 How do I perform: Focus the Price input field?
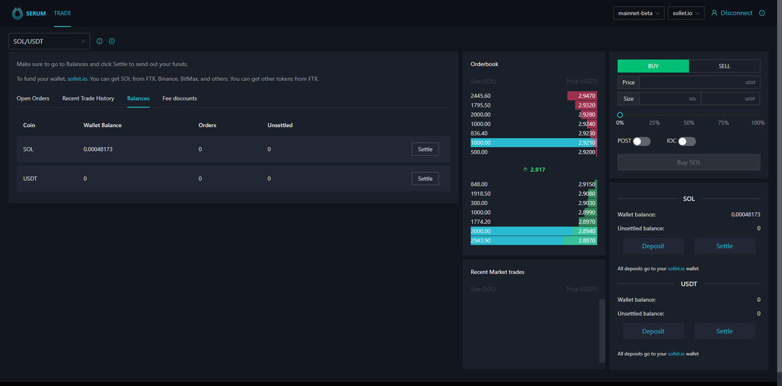700,83
